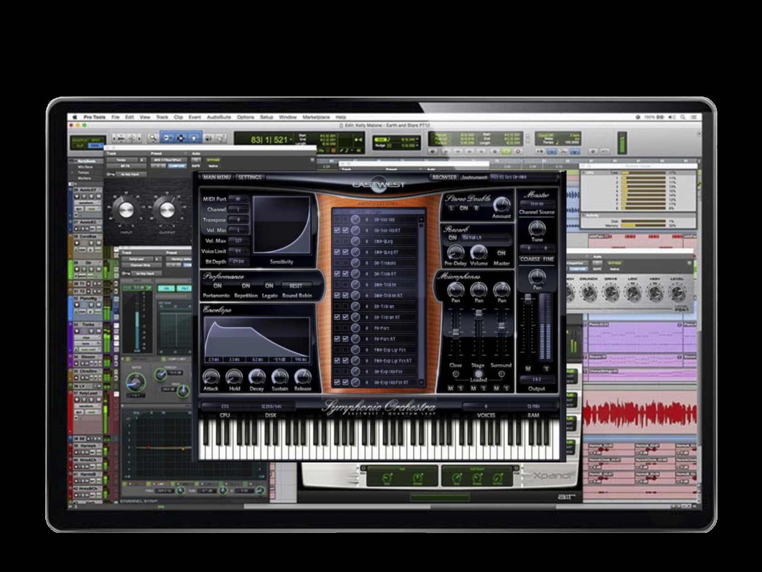Adjust the Hold knob in Envelope section

tap(234, 377)
